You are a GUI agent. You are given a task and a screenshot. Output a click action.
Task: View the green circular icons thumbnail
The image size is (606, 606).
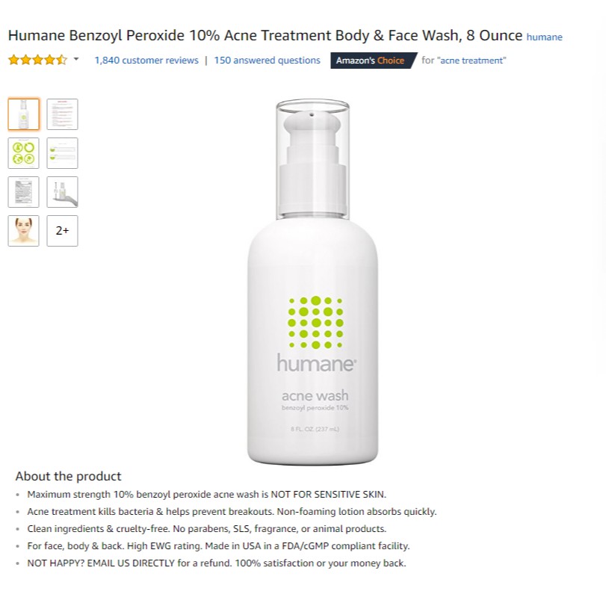(24, 153)
